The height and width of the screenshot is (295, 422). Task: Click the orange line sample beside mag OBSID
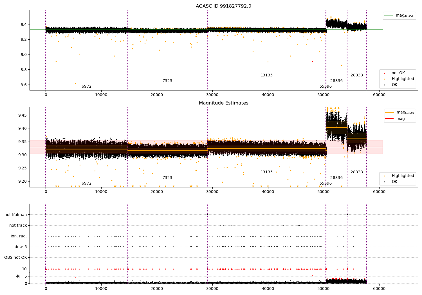pyautogui.click(x=390, y=112)
